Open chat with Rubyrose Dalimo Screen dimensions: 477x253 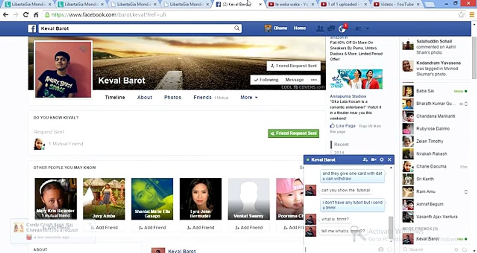[x=435, y=129]
